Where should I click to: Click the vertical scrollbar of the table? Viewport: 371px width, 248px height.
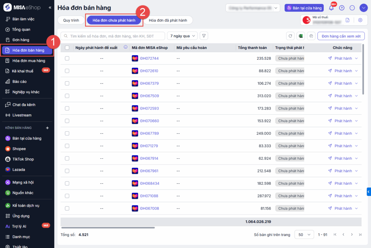[x=363, y=70]
